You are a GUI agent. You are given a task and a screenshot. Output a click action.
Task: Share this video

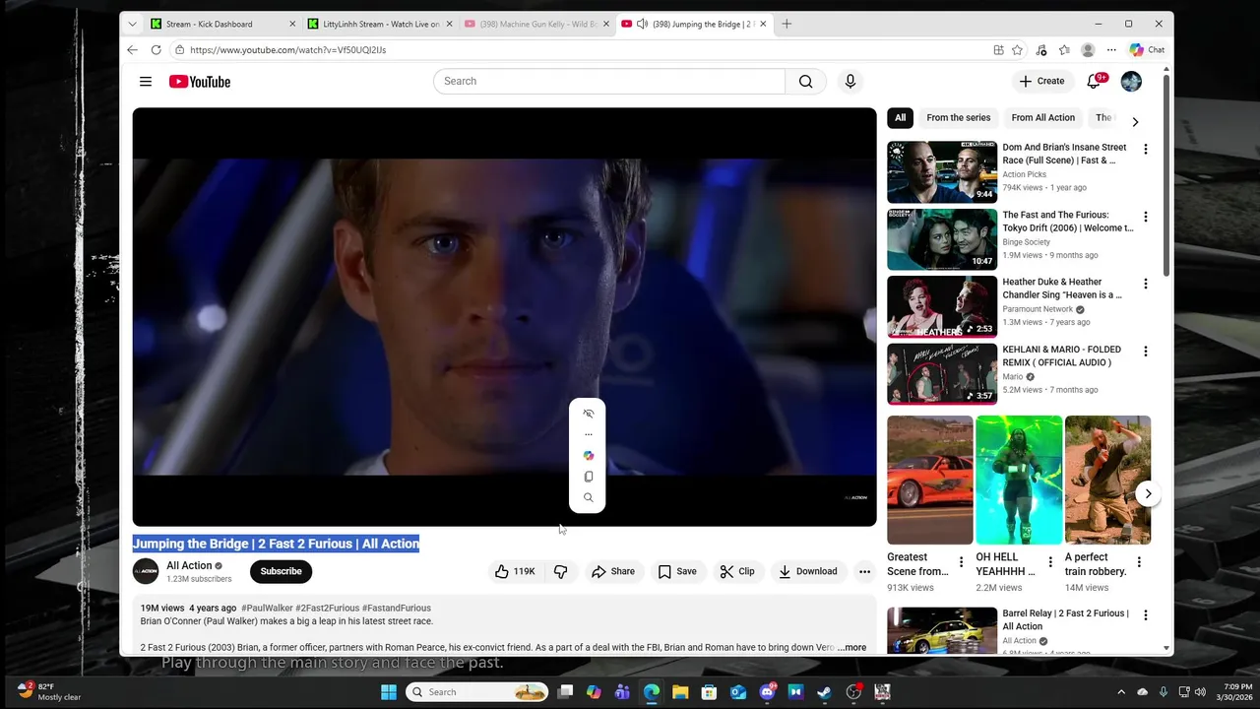pyautogui.click(x=612, y=571)
